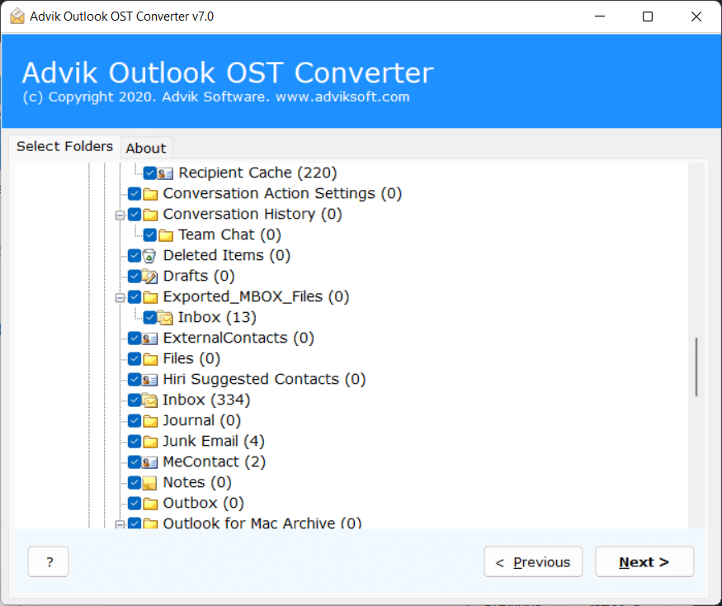Click the Drafts pencil folder icon

coord(149,277)
